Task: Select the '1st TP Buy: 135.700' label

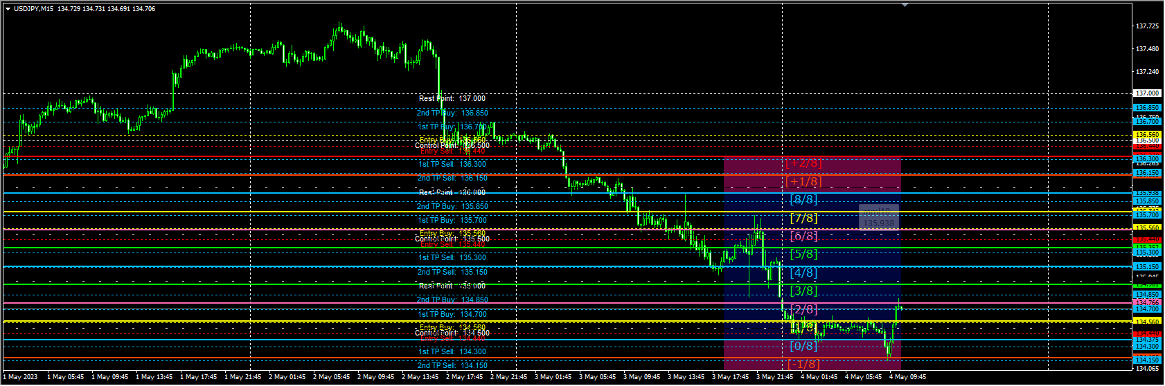Action: tap(452, 221)
